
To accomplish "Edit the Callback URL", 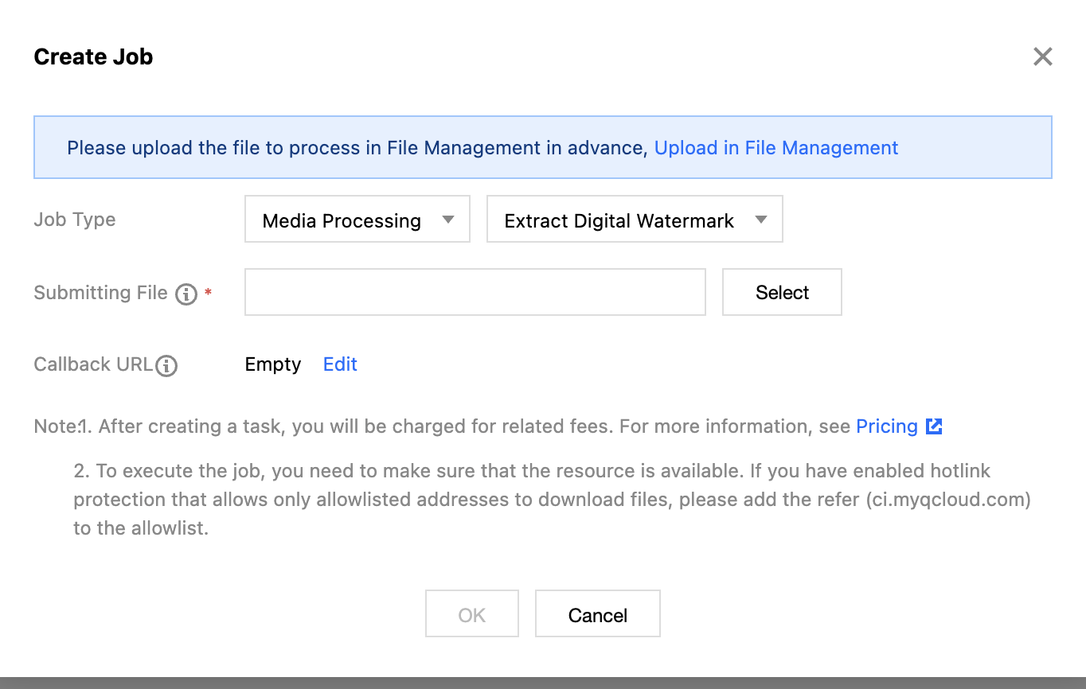I will pyautogui.click(x=340, y=364).
